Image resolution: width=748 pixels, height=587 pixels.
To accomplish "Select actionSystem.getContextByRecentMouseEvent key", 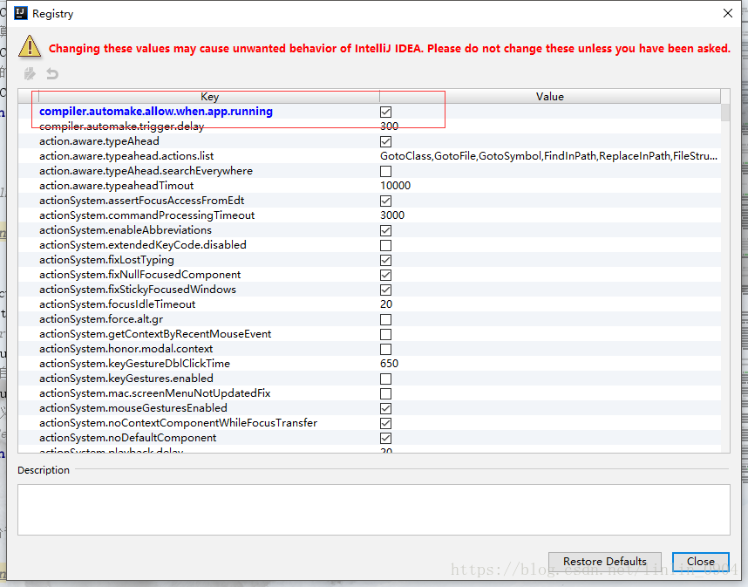I will (x=155, y=333).
